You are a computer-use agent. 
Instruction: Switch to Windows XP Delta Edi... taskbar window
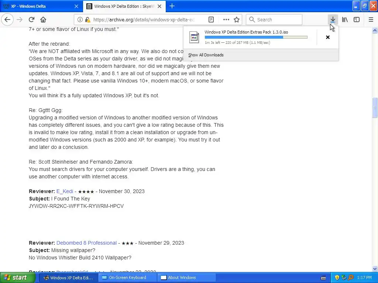tap(68, 277)
